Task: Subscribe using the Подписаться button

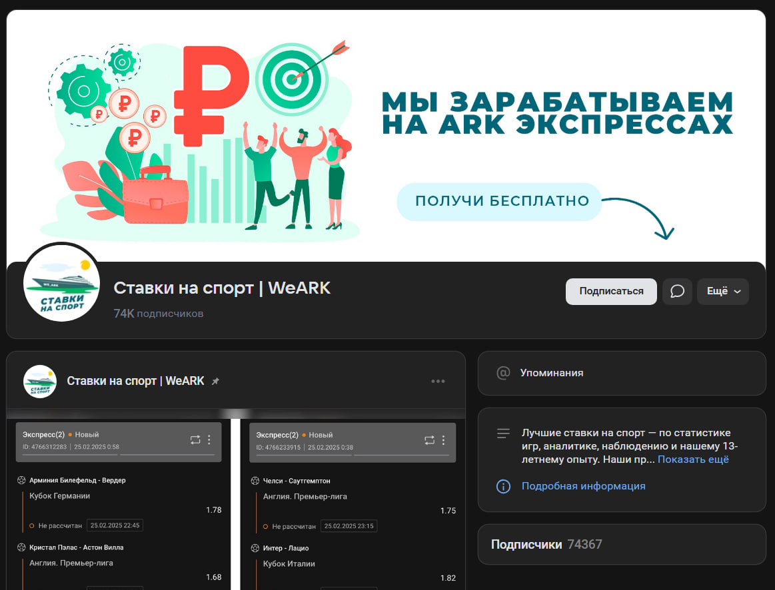Action: point(611,292)
